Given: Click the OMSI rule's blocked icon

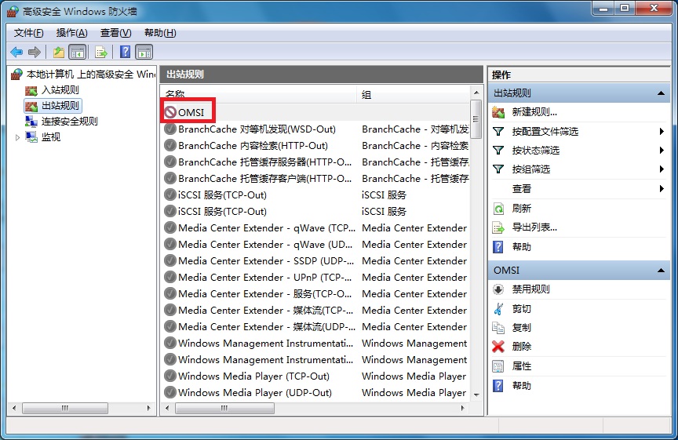Looking at the screenshot, I should (170, 112).
